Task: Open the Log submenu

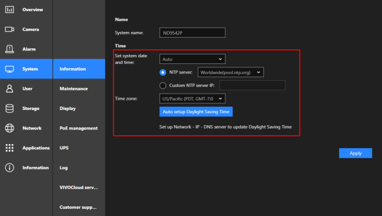Action: coord(63,168)
